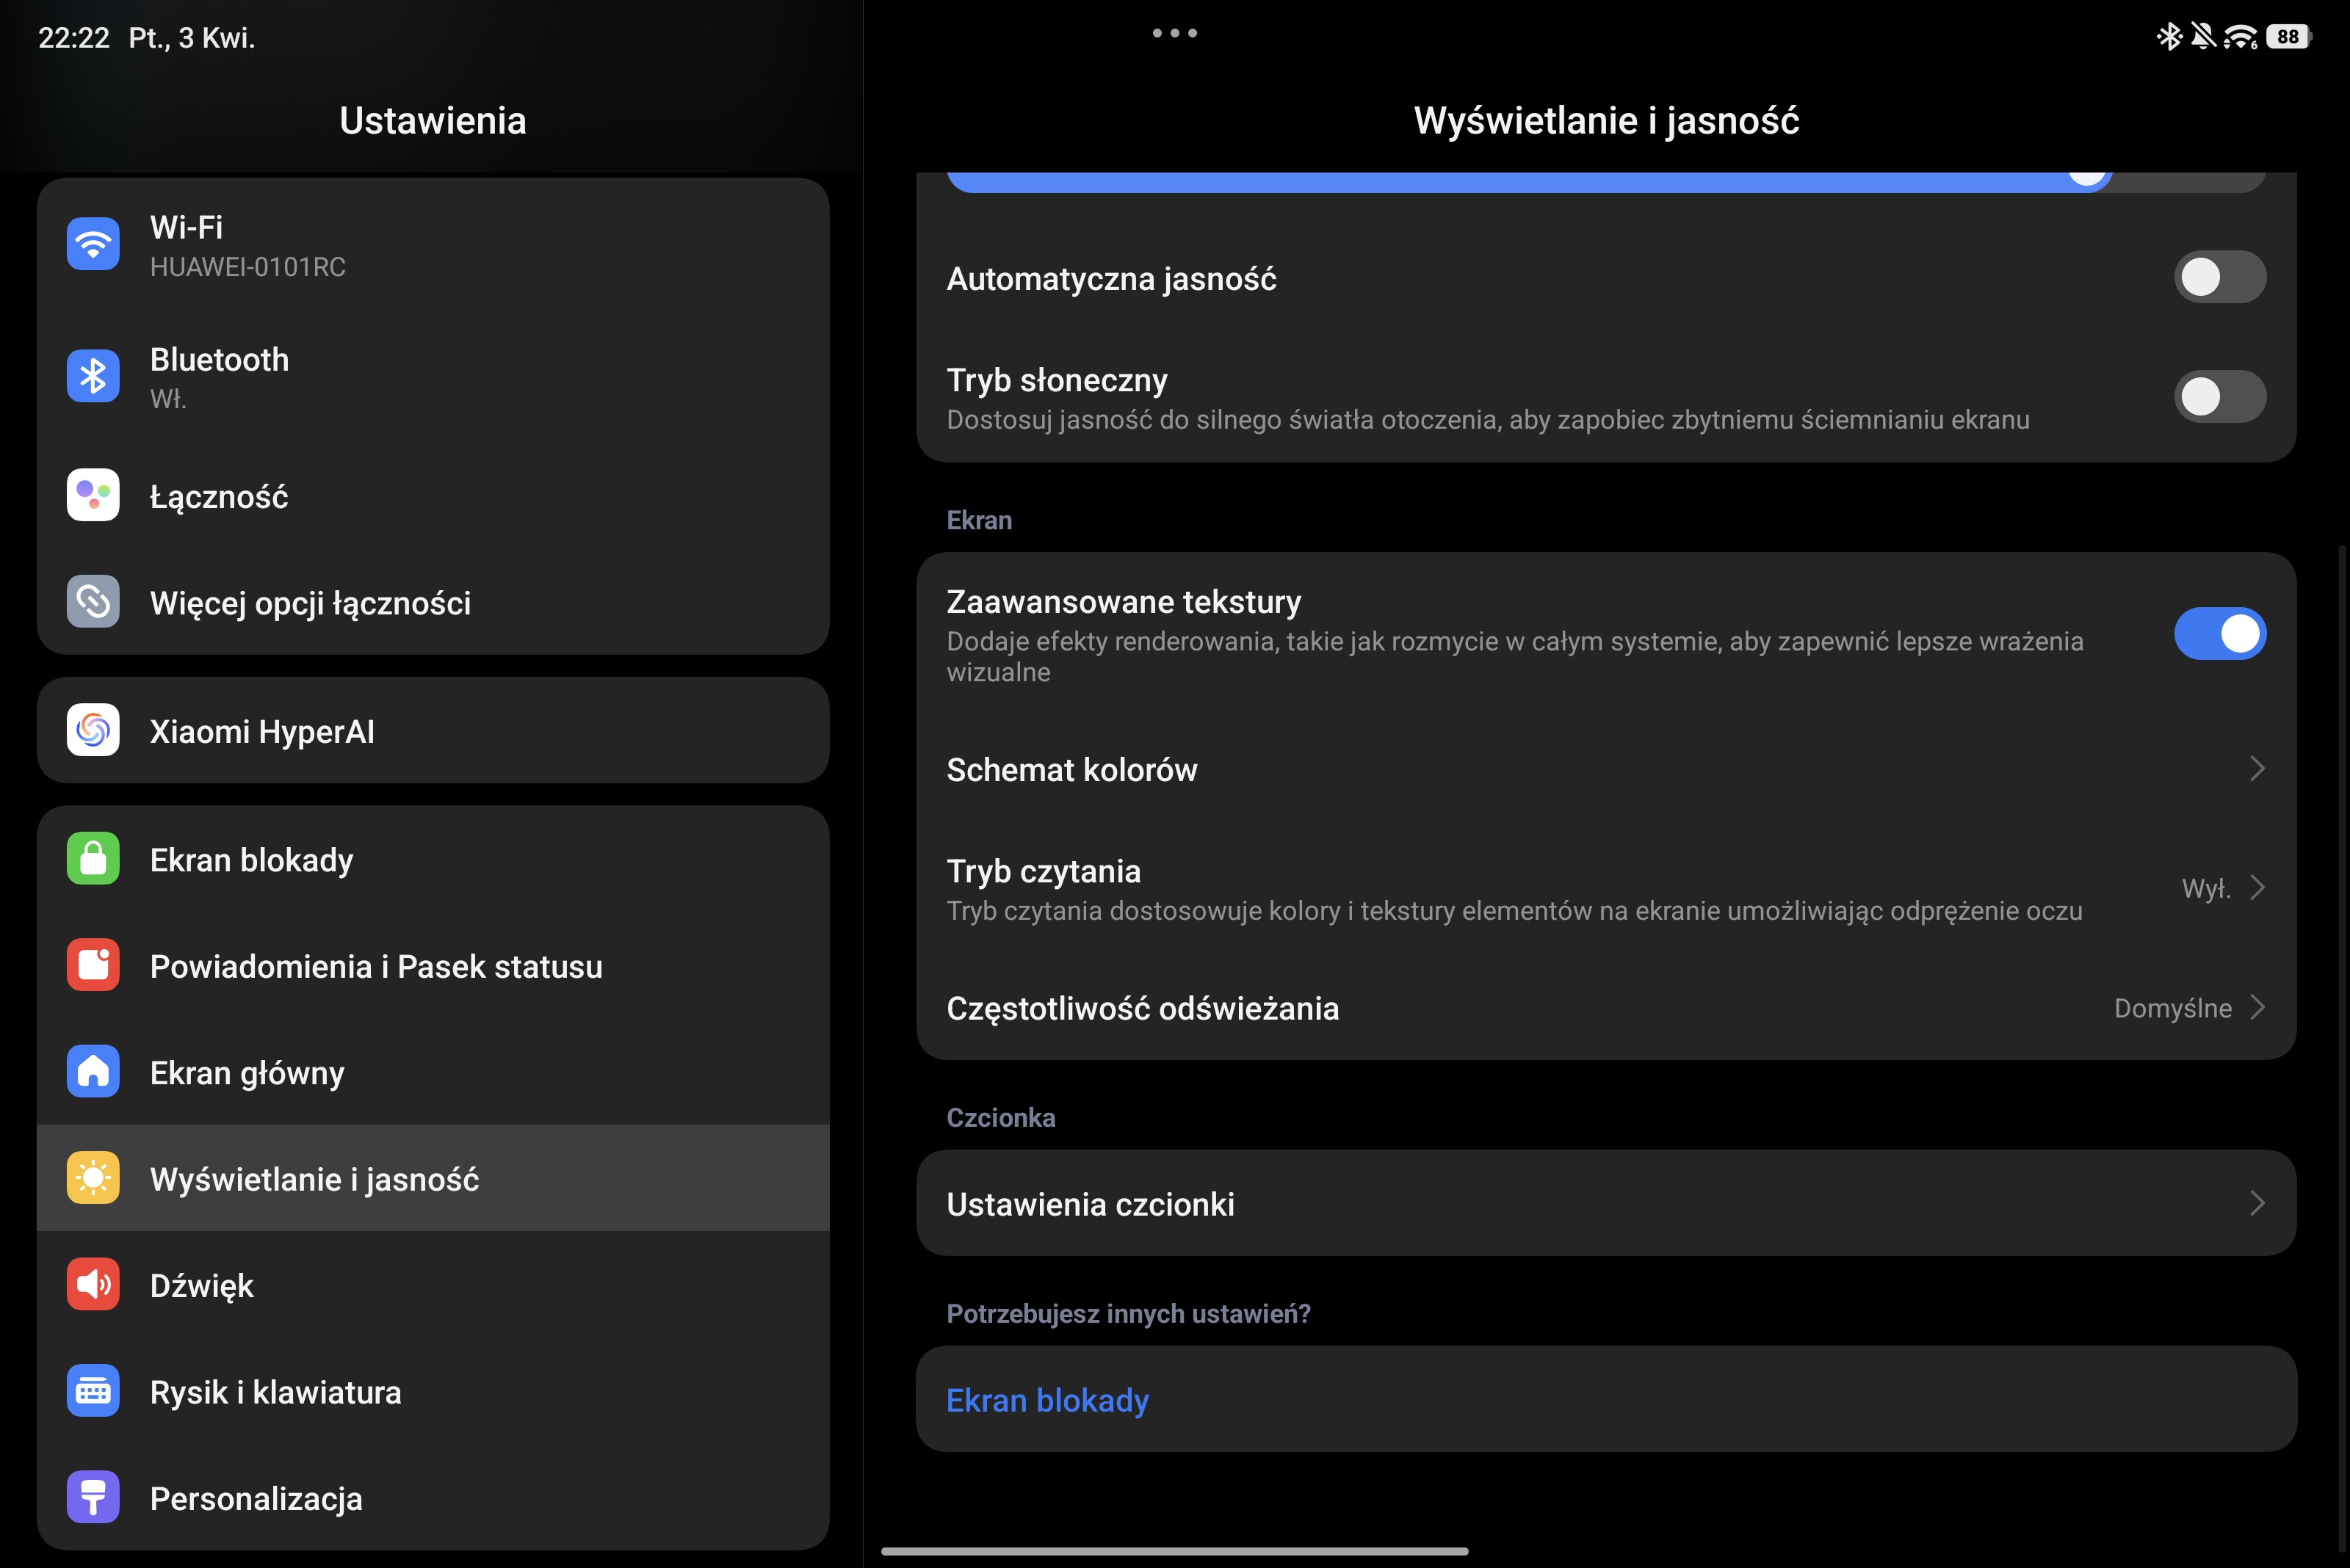Expand Schemat kolorów chevron
Image resolution: width=2350 pixels, height=1568 pixels.
pos(2256,769)
